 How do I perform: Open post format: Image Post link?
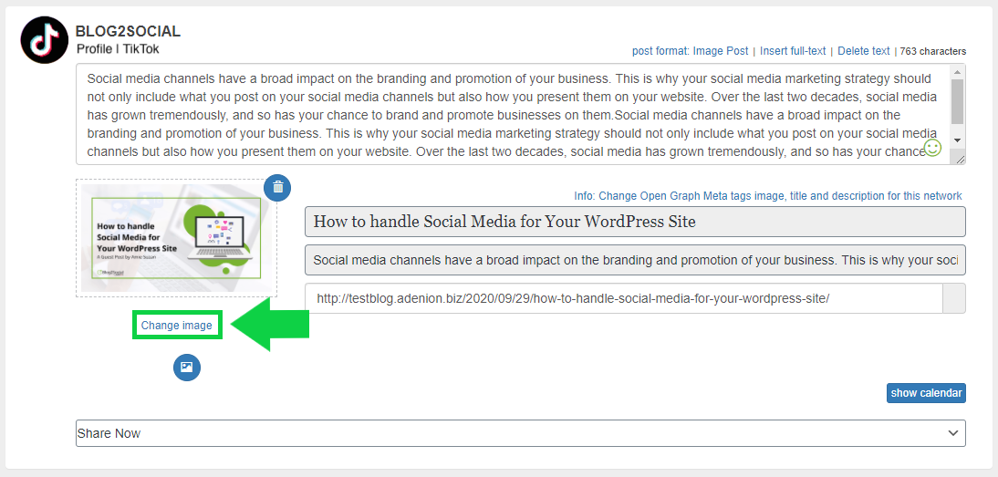coord(690,51)
